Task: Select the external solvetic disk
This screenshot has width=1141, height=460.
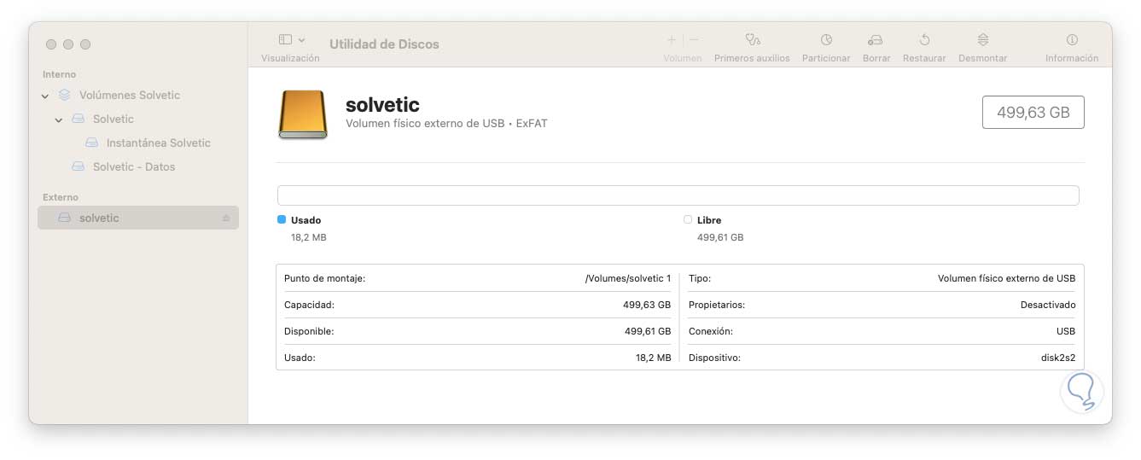Action: pyautogui.click(x=99, y=218)
